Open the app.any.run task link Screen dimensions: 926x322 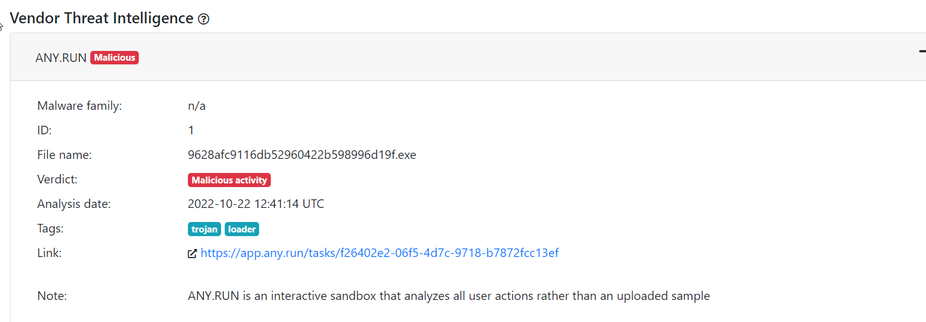379,253
